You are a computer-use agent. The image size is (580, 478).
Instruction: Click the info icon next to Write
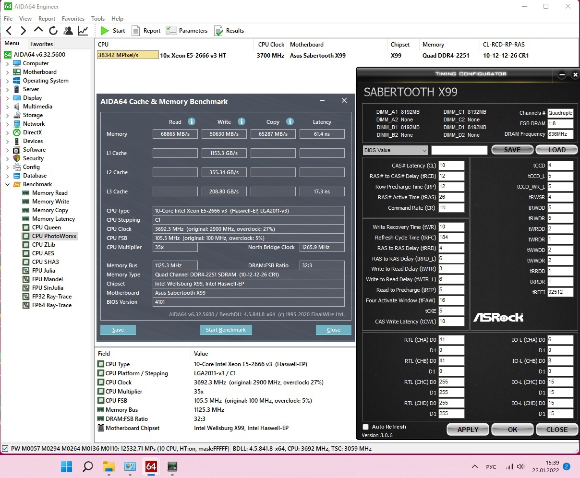242,121
